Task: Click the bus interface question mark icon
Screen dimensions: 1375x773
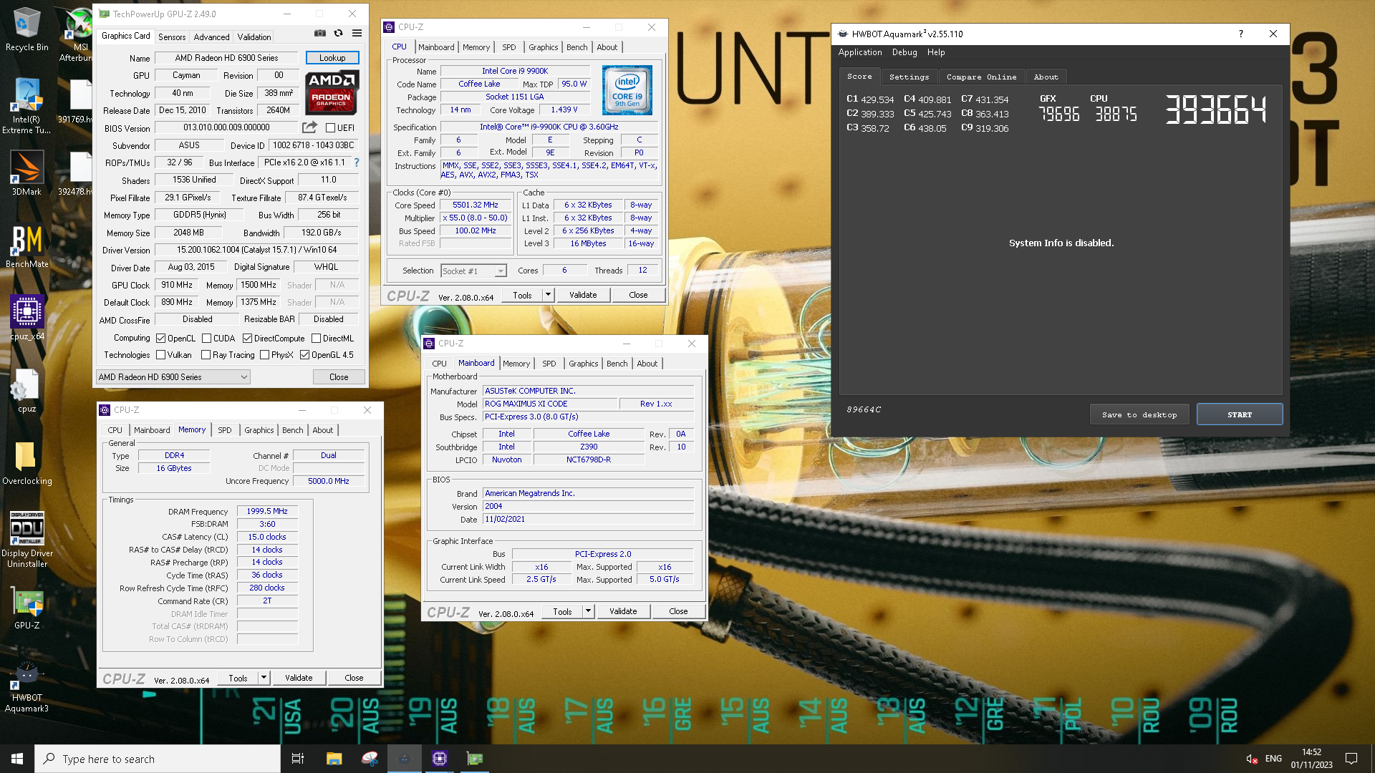Action: 357,162
